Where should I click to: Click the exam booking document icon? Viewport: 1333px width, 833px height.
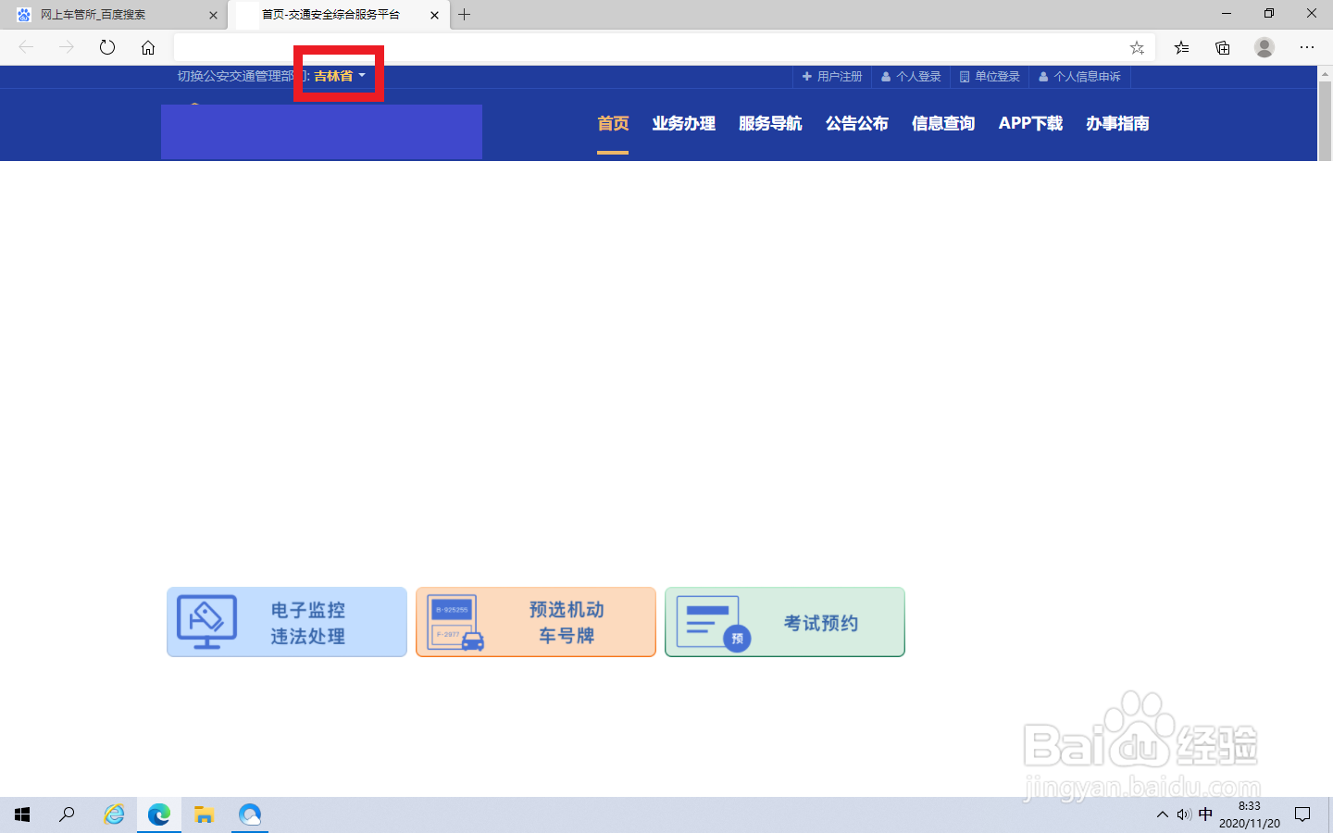(x=713, y=624)
